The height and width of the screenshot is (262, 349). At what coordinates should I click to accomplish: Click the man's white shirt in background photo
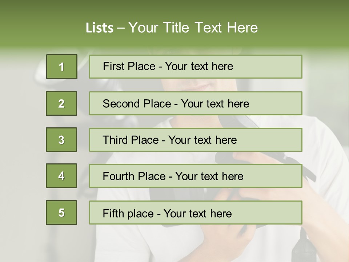coord(324,153)
